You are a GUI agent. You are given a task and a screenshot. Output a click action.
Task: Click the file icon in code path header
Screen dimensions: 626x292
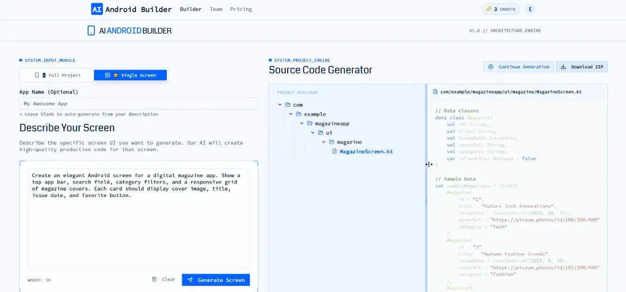pos(435,92)
